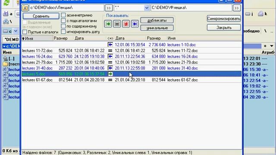
Task: Sort by right Имя column header
Action: tap(204, 38)
